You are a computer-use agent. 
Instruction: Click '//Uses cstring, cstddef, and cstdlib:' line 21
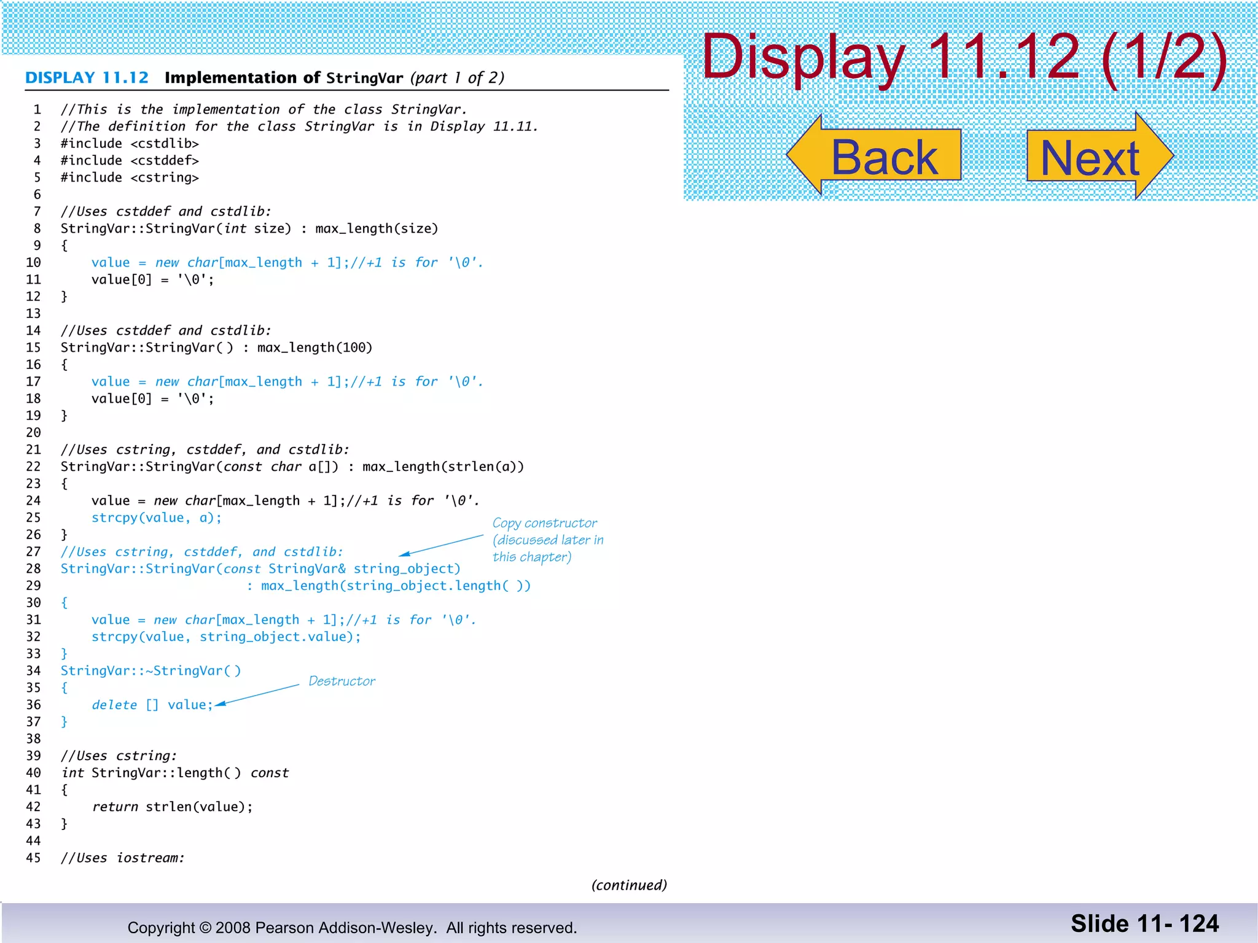(x=205, y=450)
